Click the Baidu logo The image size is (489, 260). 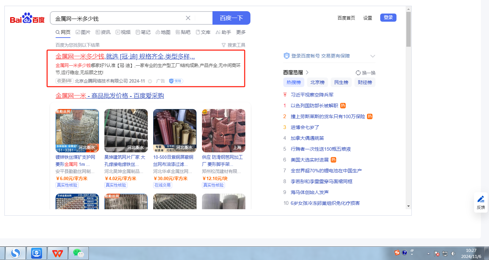coord(27,19)
